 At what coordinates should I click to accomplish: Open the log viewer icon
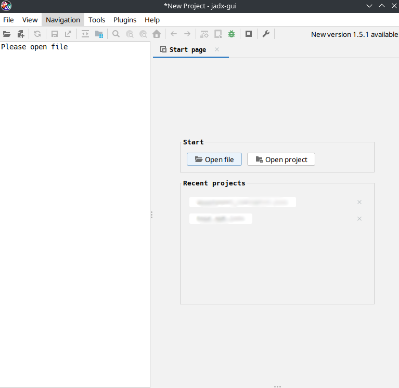coord(249,34)
